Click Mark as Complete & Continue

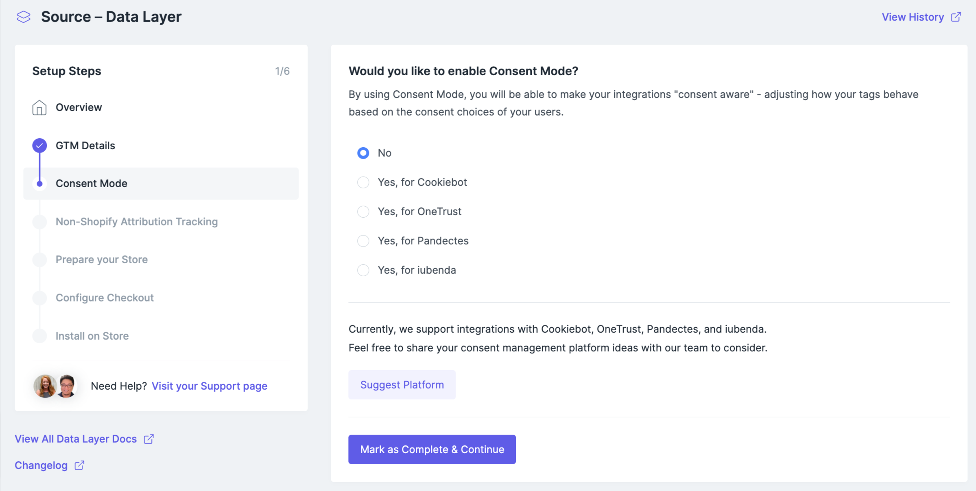pyautogui.click(x=432, y=450)
